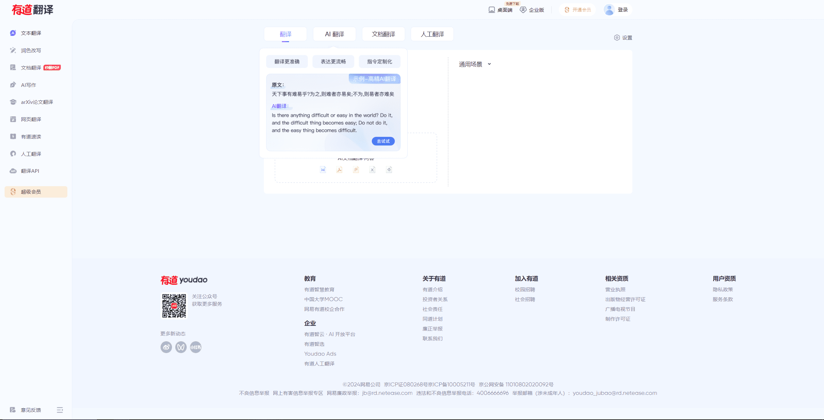This screenshot has width=824, height=420.
Task: Select the Word document format icon
Action: tap(323, 170)
